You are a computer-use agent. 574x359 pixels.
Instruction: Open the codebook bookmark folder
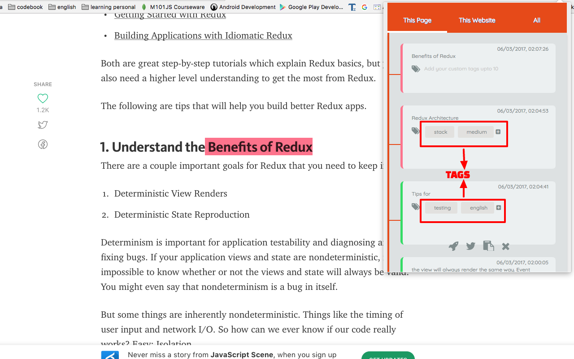26,7
